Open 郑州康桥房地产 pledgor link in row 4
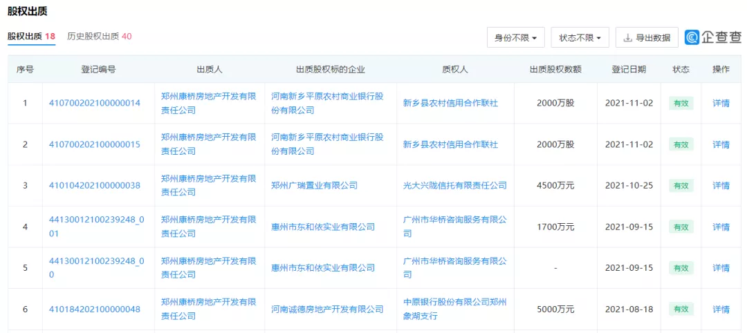The width and height of the screenshot is (747, 333). [x=209, y=227]
